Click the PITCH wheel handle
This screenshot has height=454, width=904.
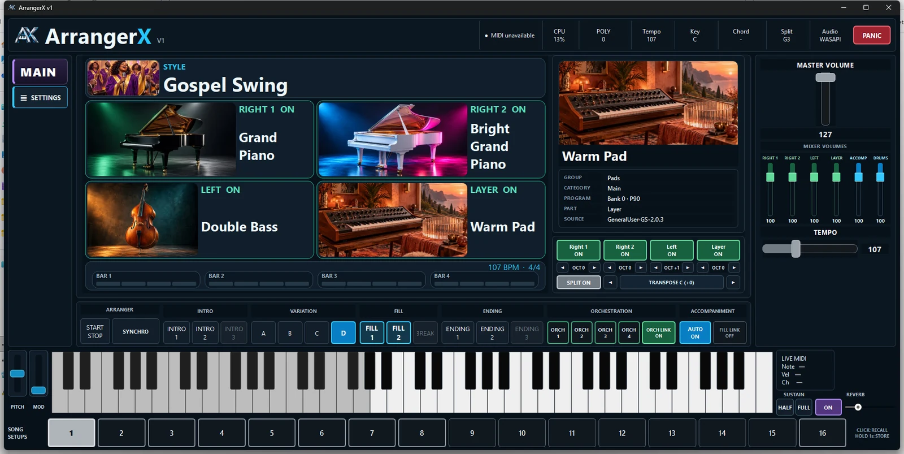coord(17,374)
